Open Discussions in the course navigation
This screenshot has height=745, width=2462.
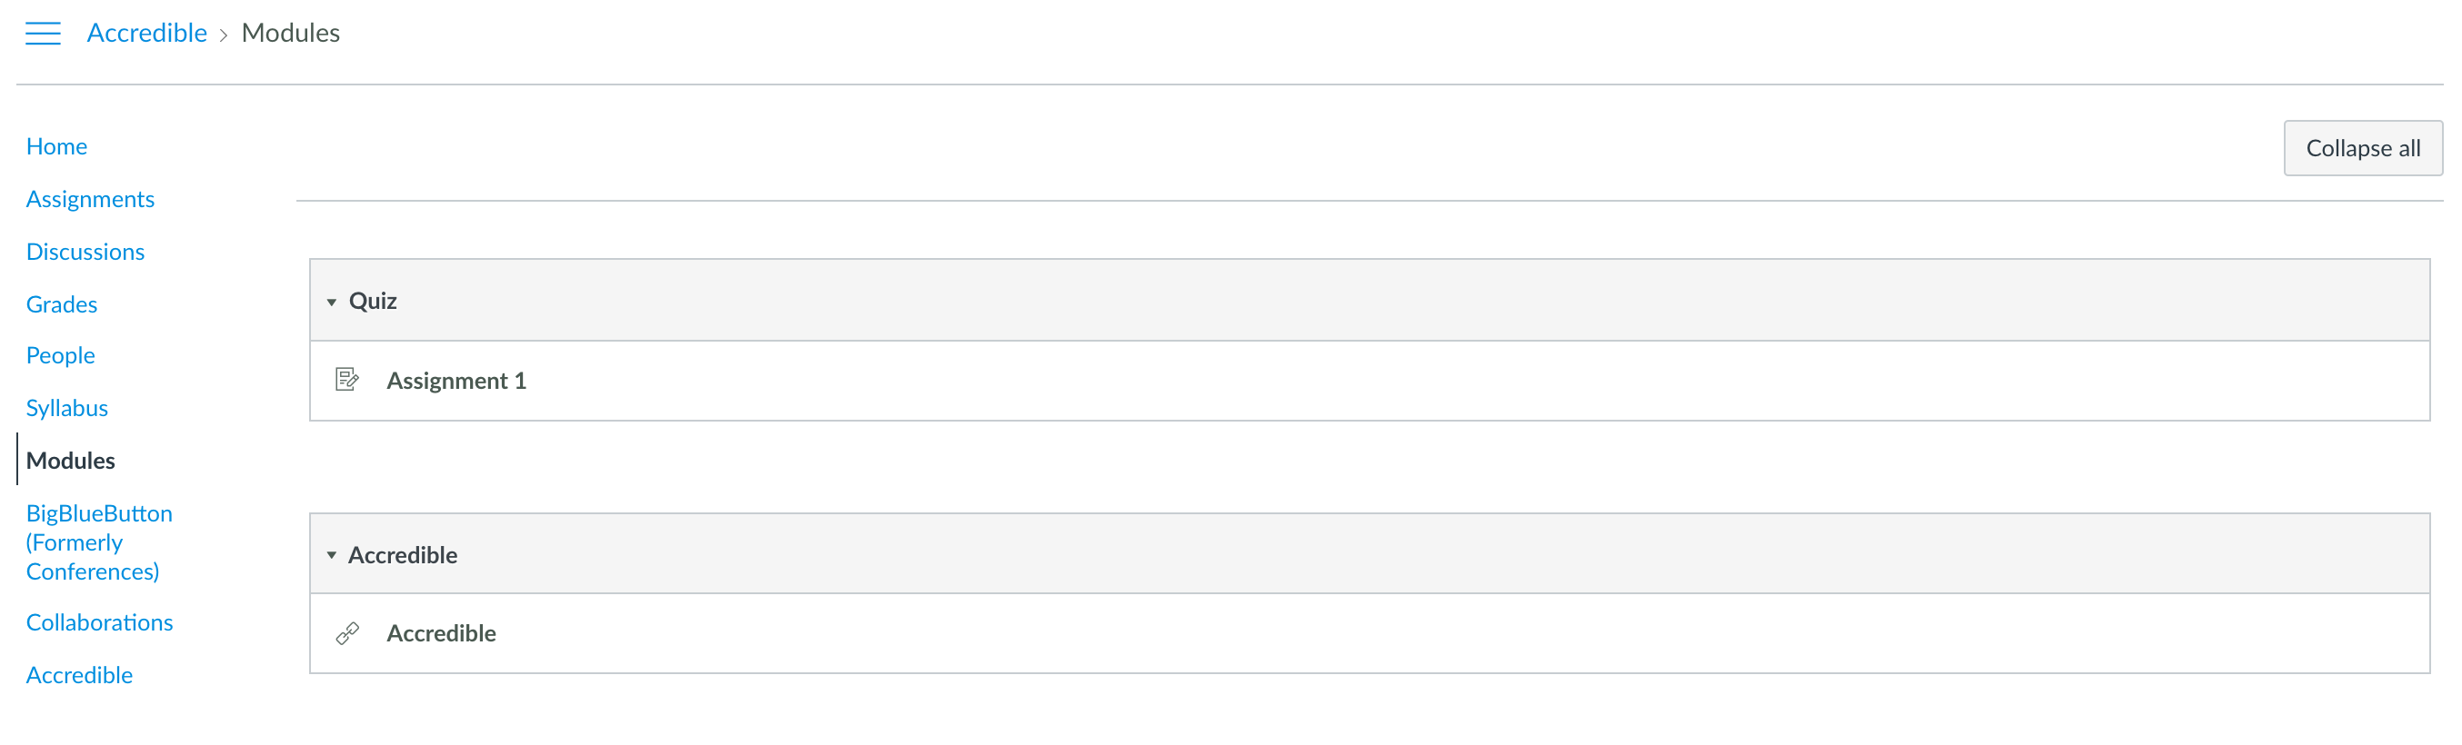pyautogui.click(x=85, y=251)
